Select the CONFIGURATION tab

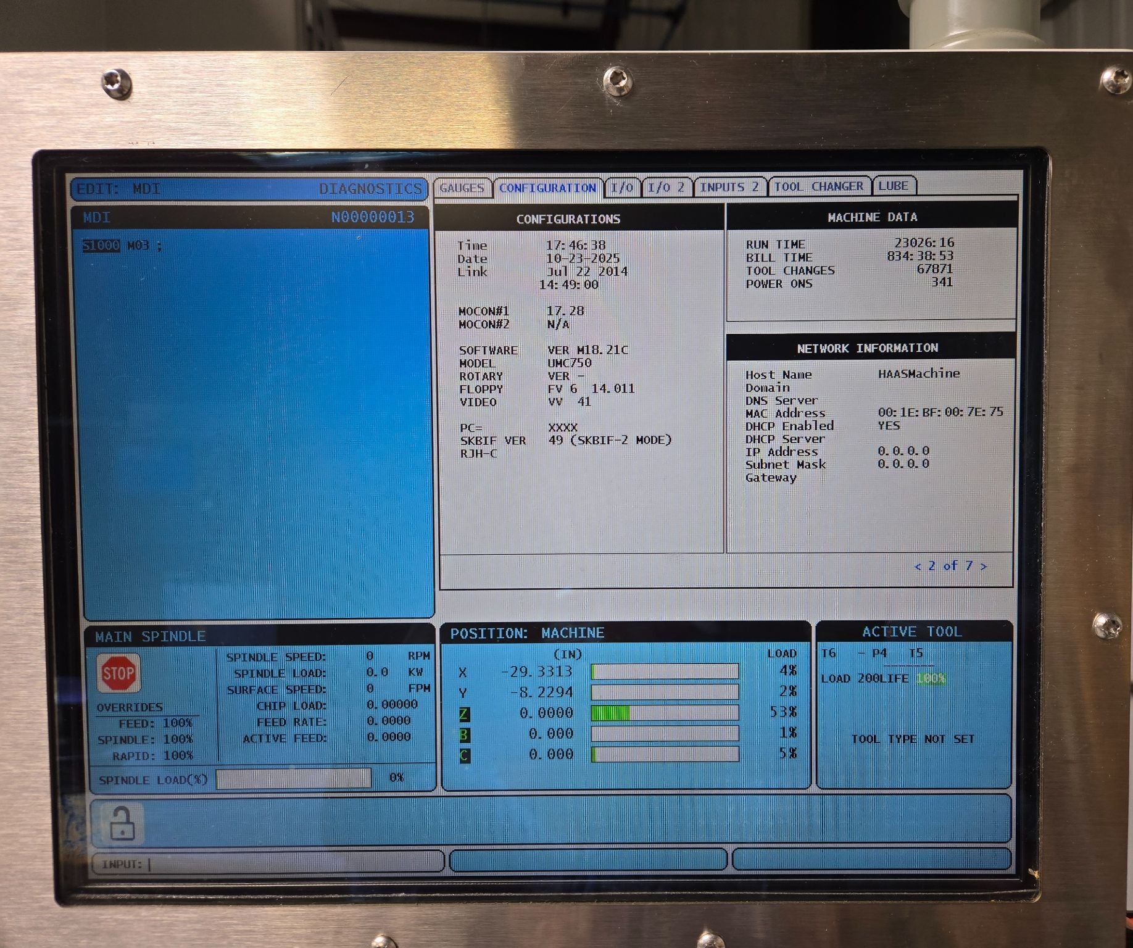coord(547,188)
